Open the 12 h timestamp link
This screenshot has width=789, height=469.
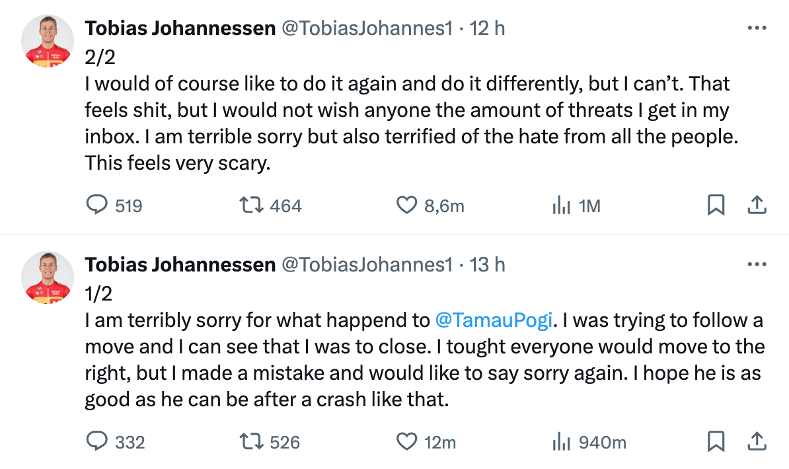click(486, 28)
